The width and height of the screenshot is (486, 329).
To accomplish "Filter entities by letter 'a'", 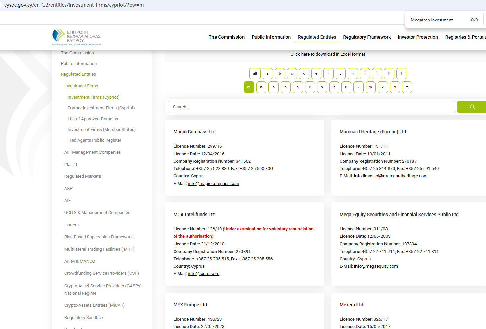I will (x=267, y=74).
